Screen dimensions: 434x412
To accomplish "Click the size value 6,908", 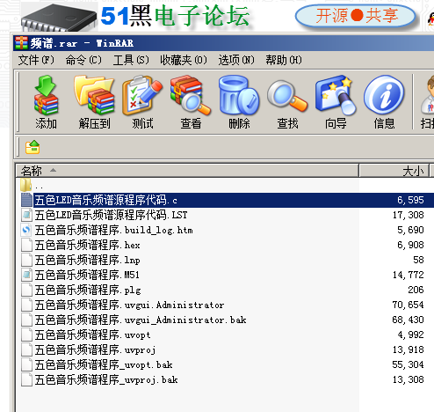I will coord(410,245).
